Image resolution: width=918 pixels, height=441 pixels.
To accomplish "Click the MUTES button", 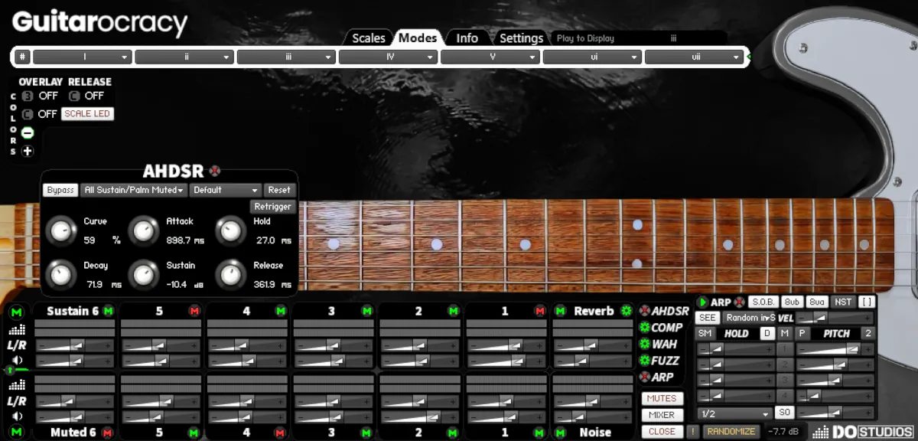I will tap(662, 398).
